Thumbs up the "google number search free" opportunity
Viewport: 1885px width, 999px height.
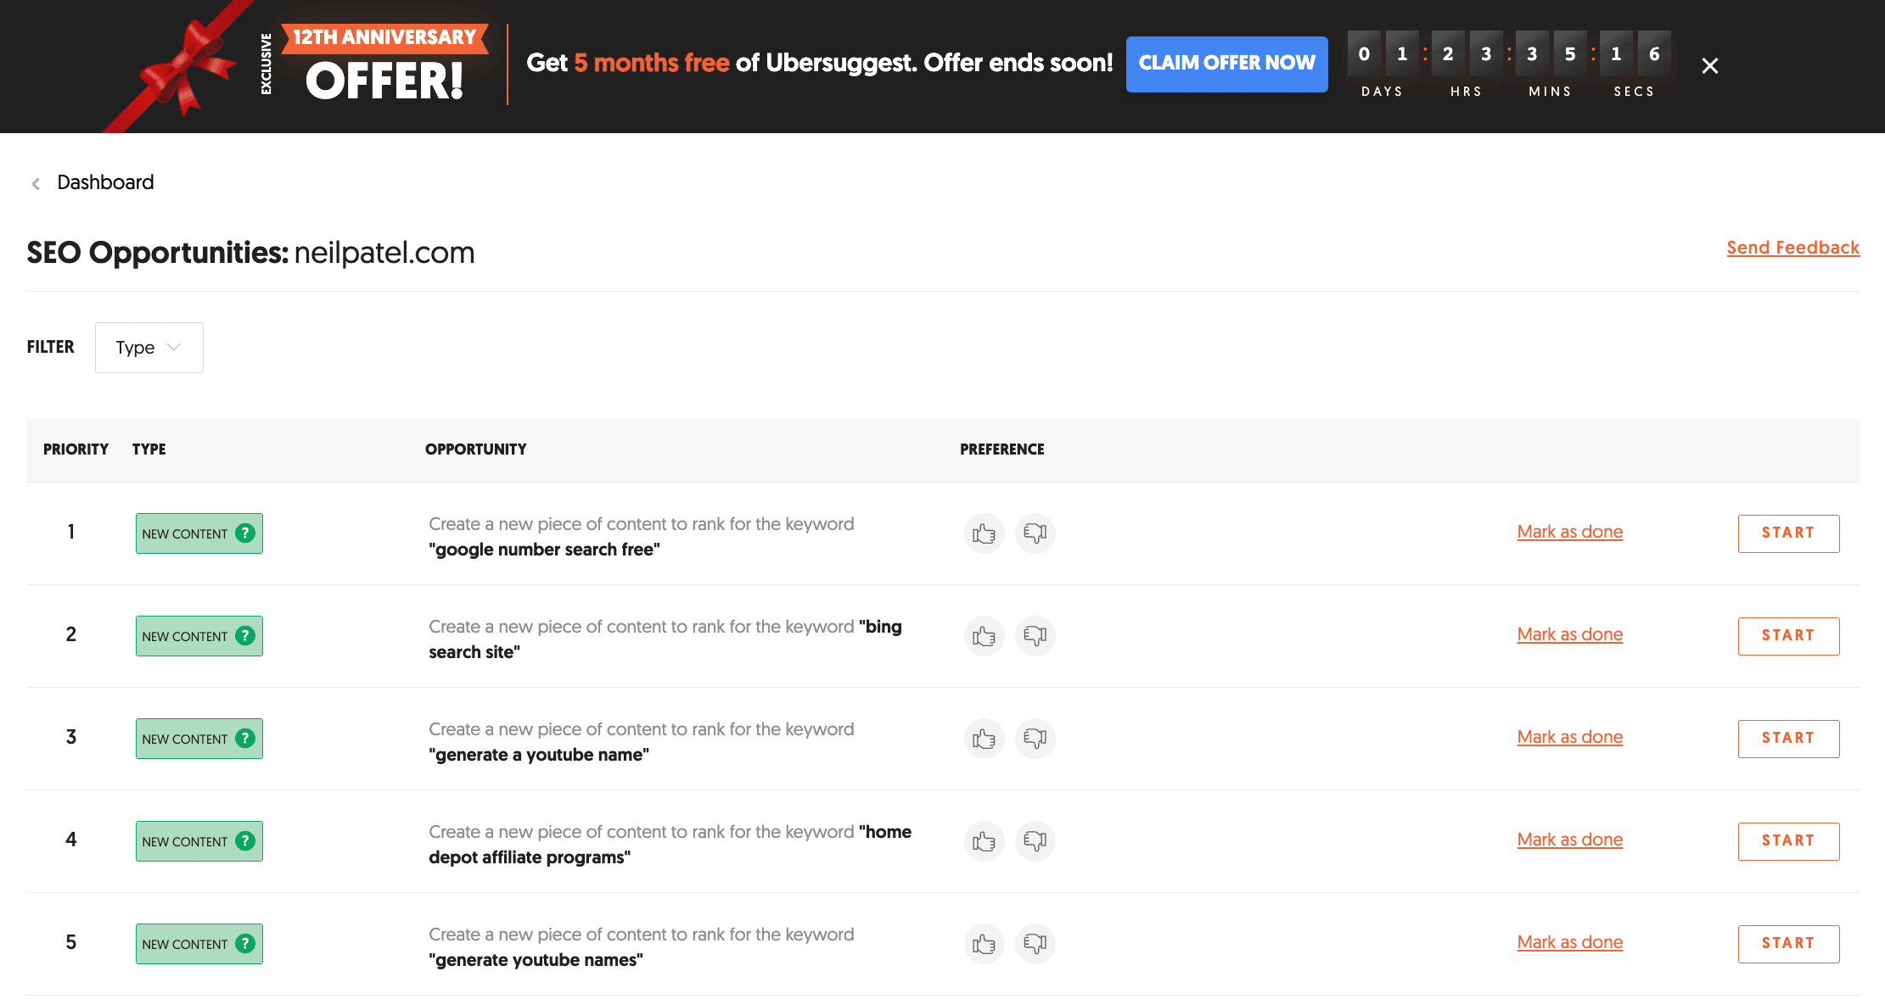pos(984,533)
